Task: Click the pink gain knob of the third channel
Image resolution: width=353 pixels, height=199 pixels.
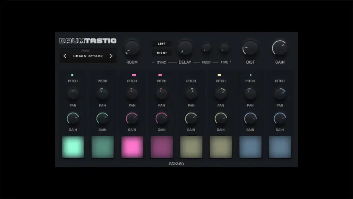Action: tap(132, 118)
